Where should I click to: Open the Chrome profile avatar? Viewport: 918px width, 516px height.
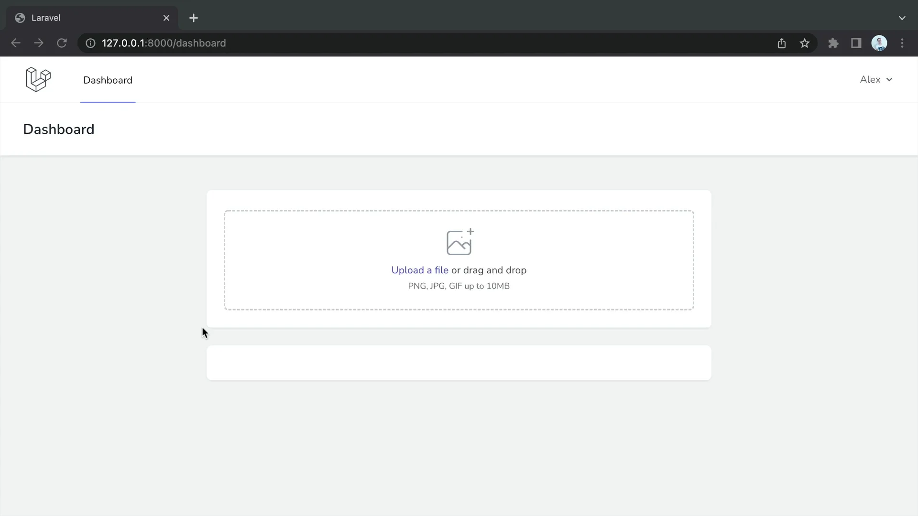[x=879, y=43]
